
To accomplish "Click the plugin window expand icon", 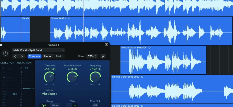I will (106, 45).
